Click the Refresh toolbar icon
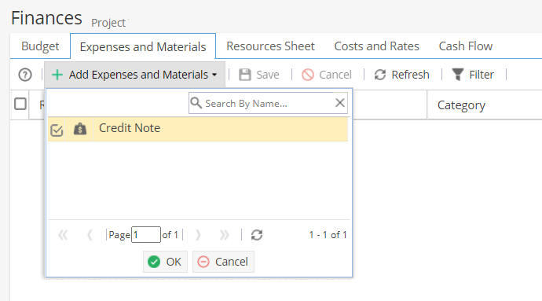The image size is (542, 301). point(380,75)
